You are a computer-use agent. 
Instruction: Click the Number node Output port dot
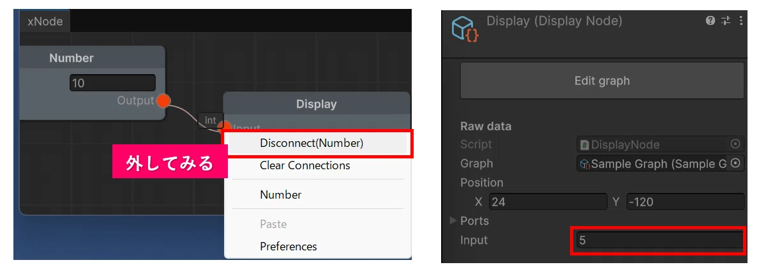[163, 101]
